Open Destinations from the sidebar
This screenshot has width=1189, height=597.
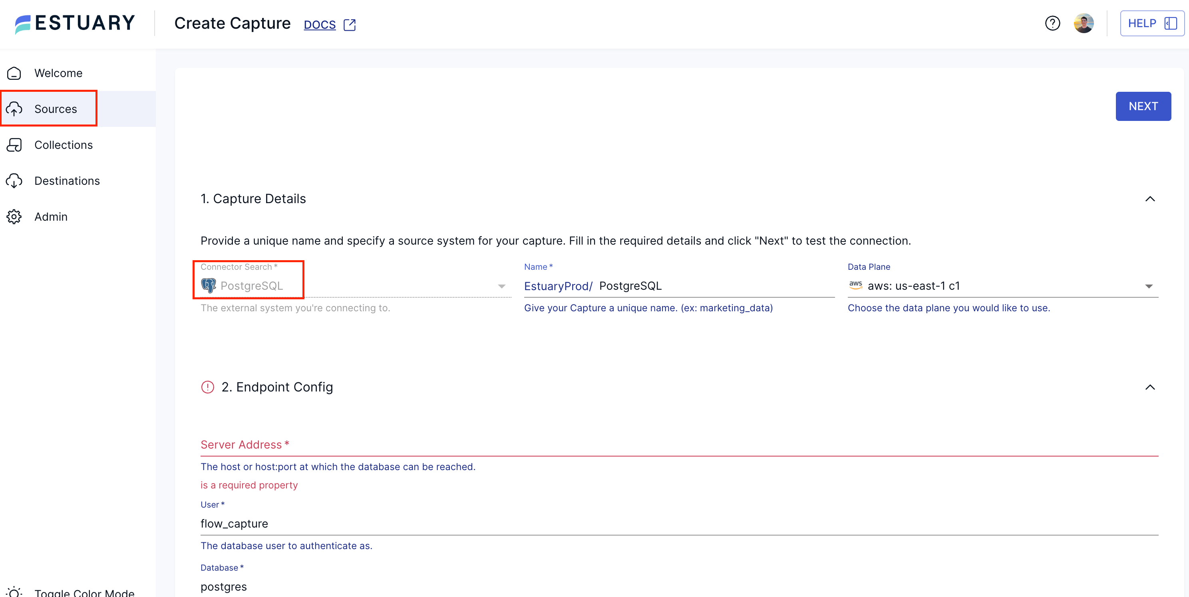coord(67,180)
